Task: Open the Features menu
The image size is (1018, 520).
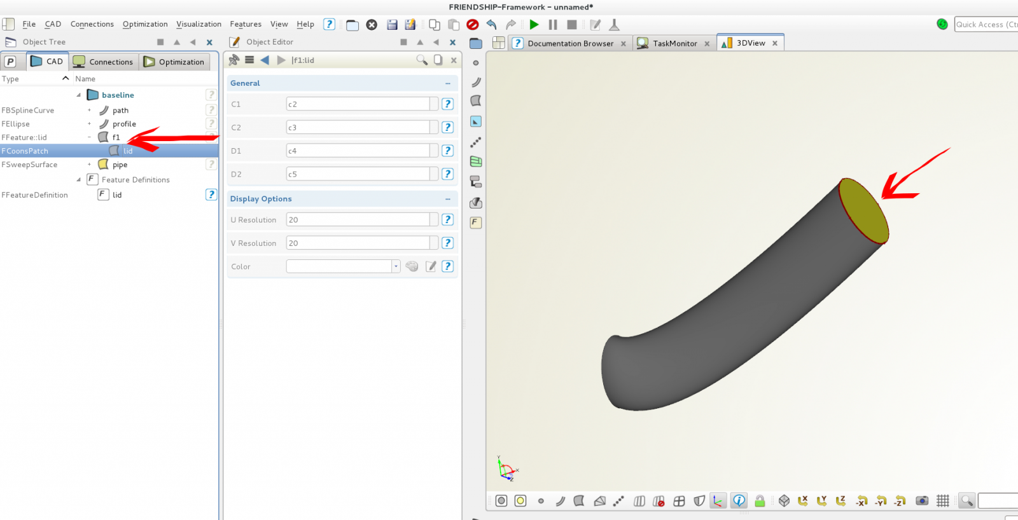Action: tap(246, 24)
